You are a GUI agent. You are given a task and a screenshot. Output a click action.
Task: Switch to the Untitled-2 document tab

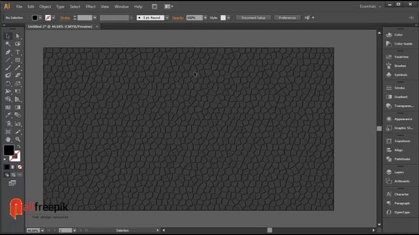click(60, 27)
